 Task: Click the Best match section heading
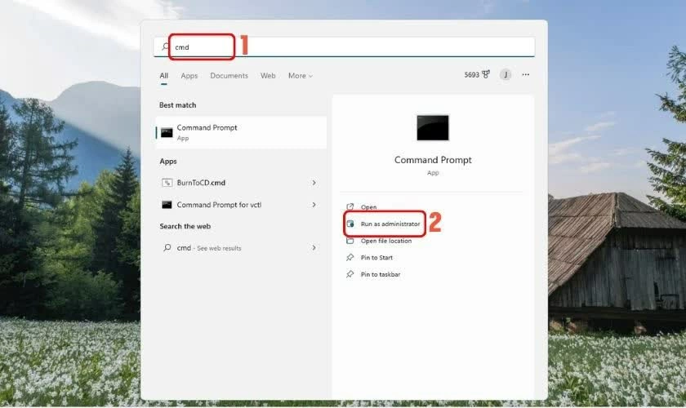coord(178,105)
